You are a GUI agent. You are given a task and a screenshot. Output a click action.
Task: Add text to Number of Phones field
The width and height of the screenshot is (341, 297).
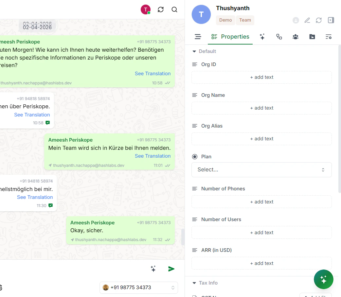pyautogui.click(x=261, y=202)
